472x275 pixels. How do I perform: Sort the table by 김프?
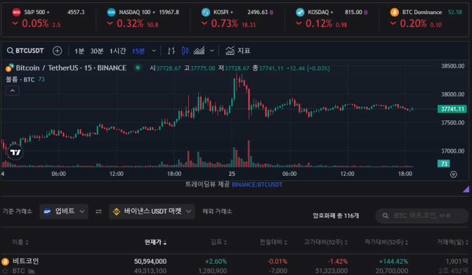point(219,242)
